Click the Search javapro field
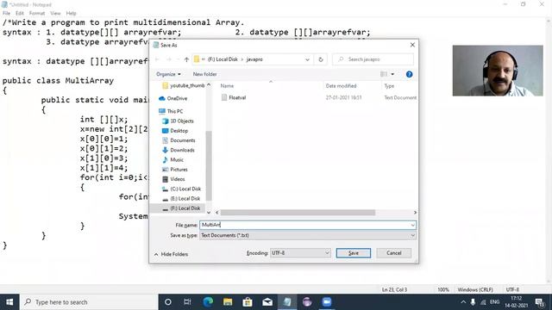 (x=373, y=59)
